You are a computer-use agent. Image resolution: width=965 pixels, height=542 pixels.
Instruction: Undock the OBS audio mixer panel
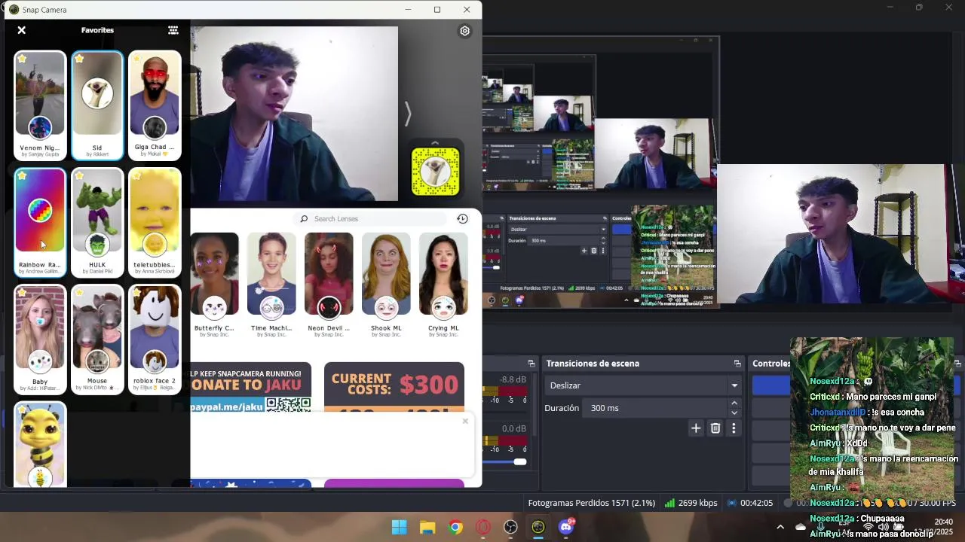point(532,364)
